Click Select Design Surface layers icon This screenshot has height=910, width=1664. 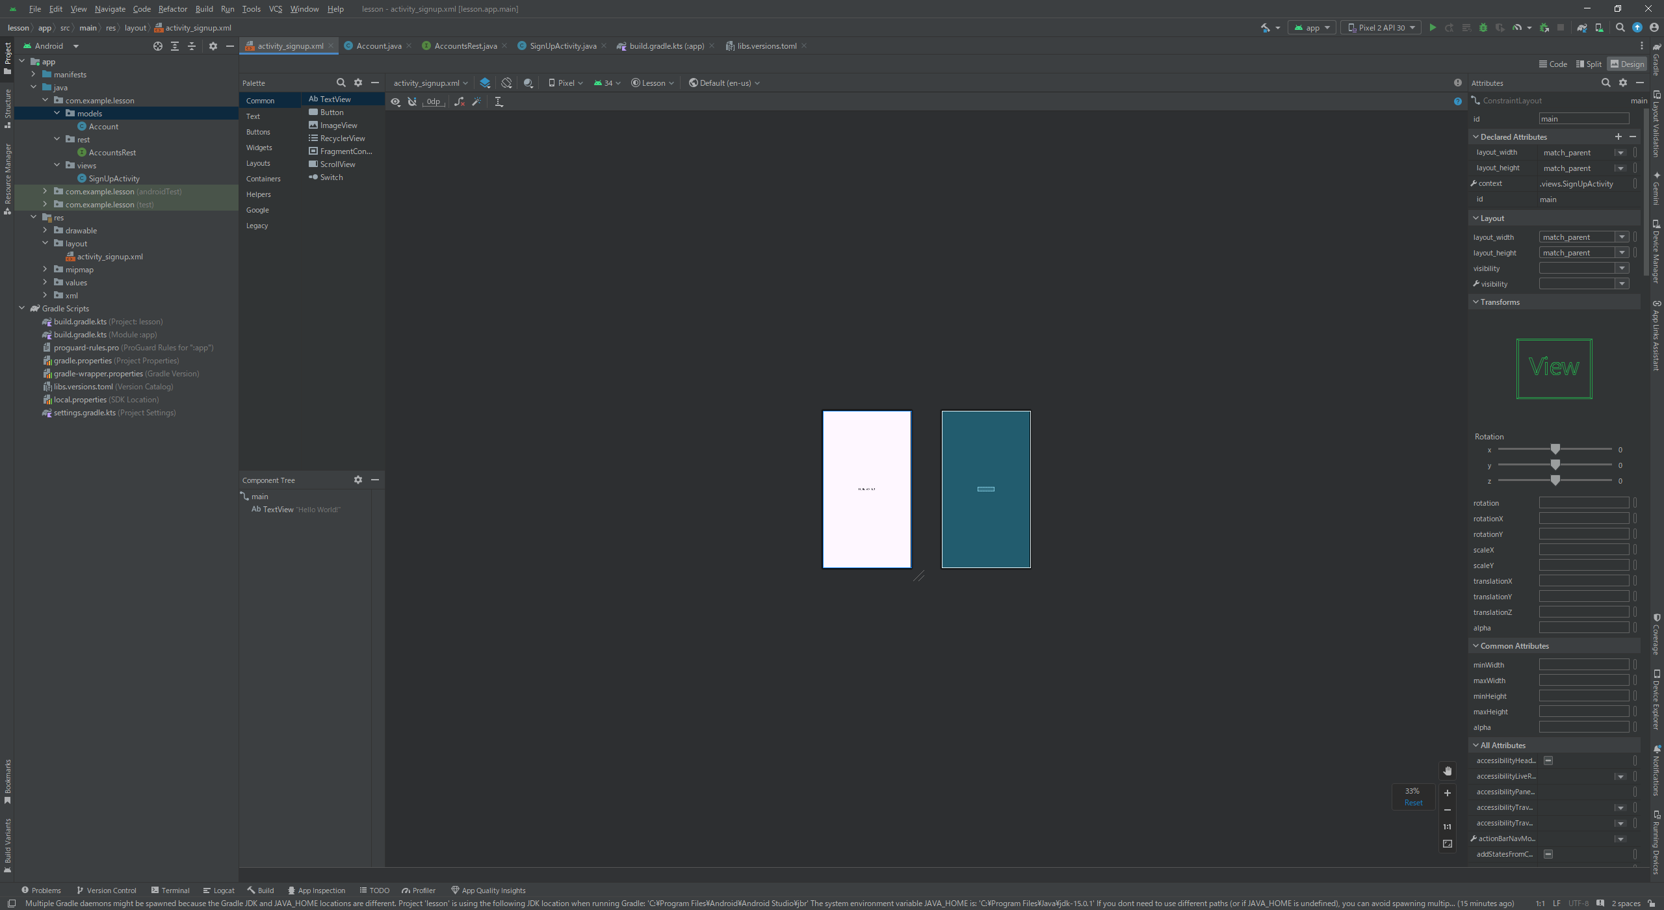click(485, 83)
